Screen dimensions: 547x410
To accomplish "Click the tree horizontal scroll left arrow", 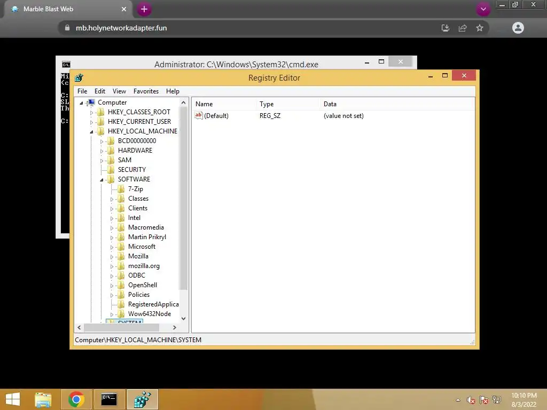I will point(79,327).
